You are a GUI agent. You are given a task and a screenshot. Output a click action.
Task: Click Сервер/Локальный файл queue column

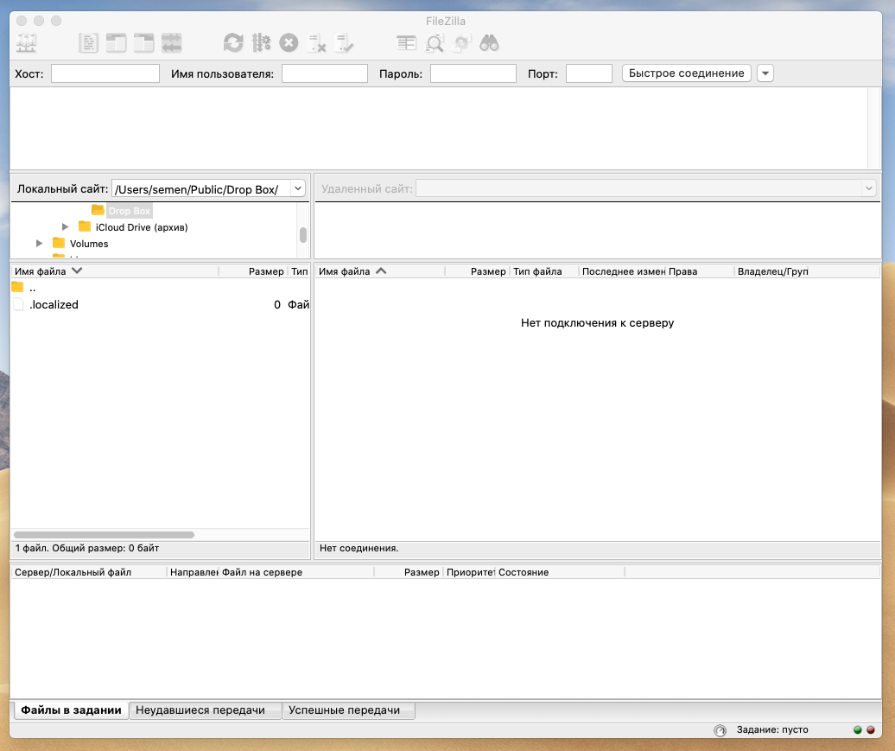88,572
